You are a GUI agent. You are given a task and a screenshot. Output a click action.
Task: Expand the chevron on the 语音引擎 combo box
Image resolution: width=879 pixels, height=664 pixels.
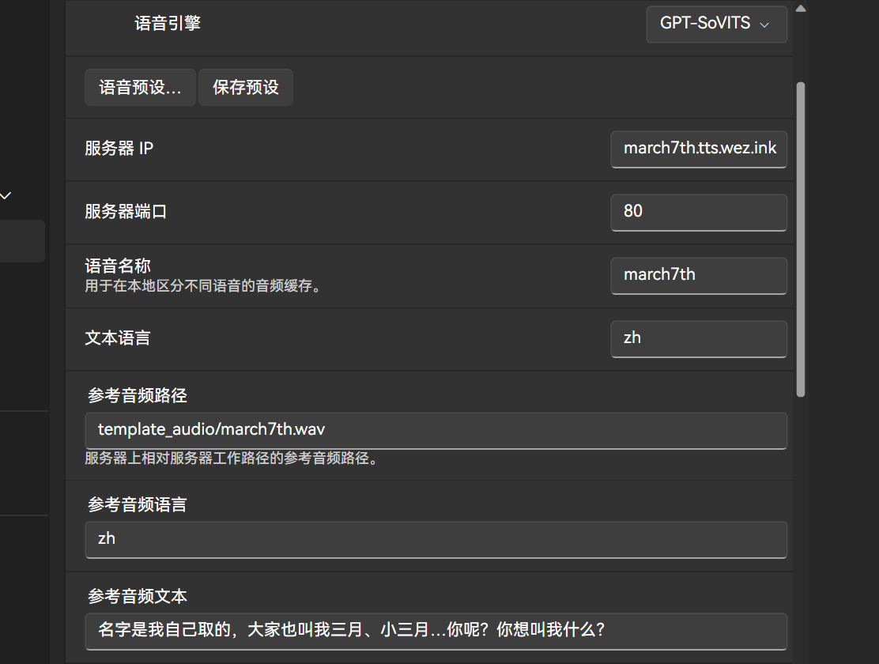764,24
